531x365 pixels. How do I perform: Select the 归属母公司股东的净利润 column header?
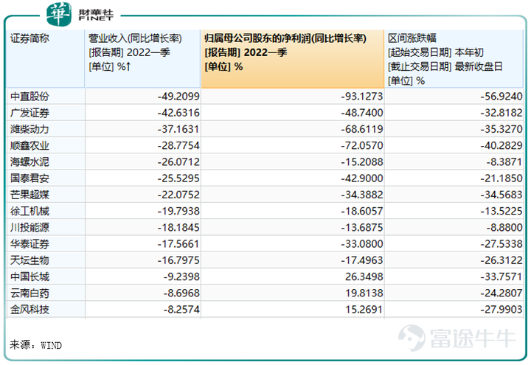point(293,59)
